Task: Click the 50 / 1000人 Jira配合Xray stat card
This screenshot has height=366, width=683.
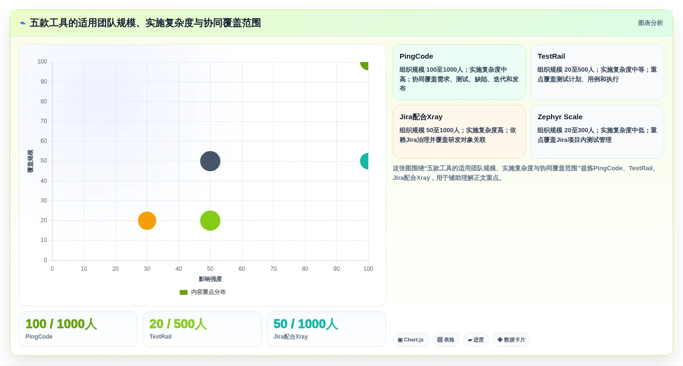Action: [326, 329]
